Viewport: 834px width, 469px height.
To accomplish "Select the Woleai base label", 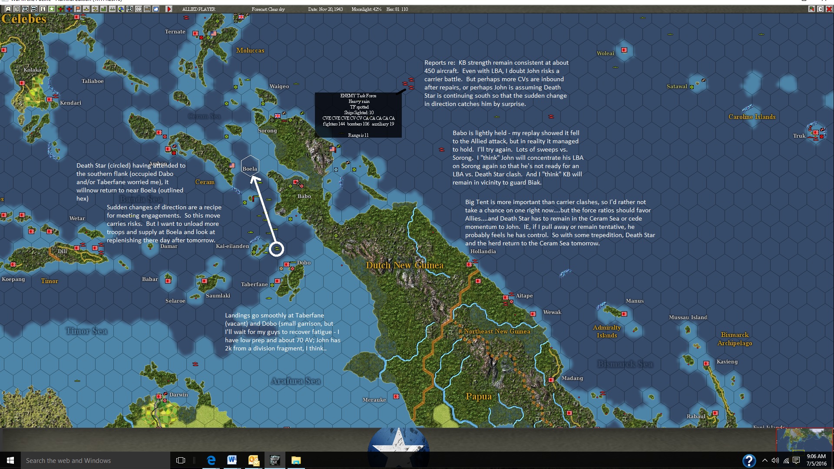I will point(606,53).
